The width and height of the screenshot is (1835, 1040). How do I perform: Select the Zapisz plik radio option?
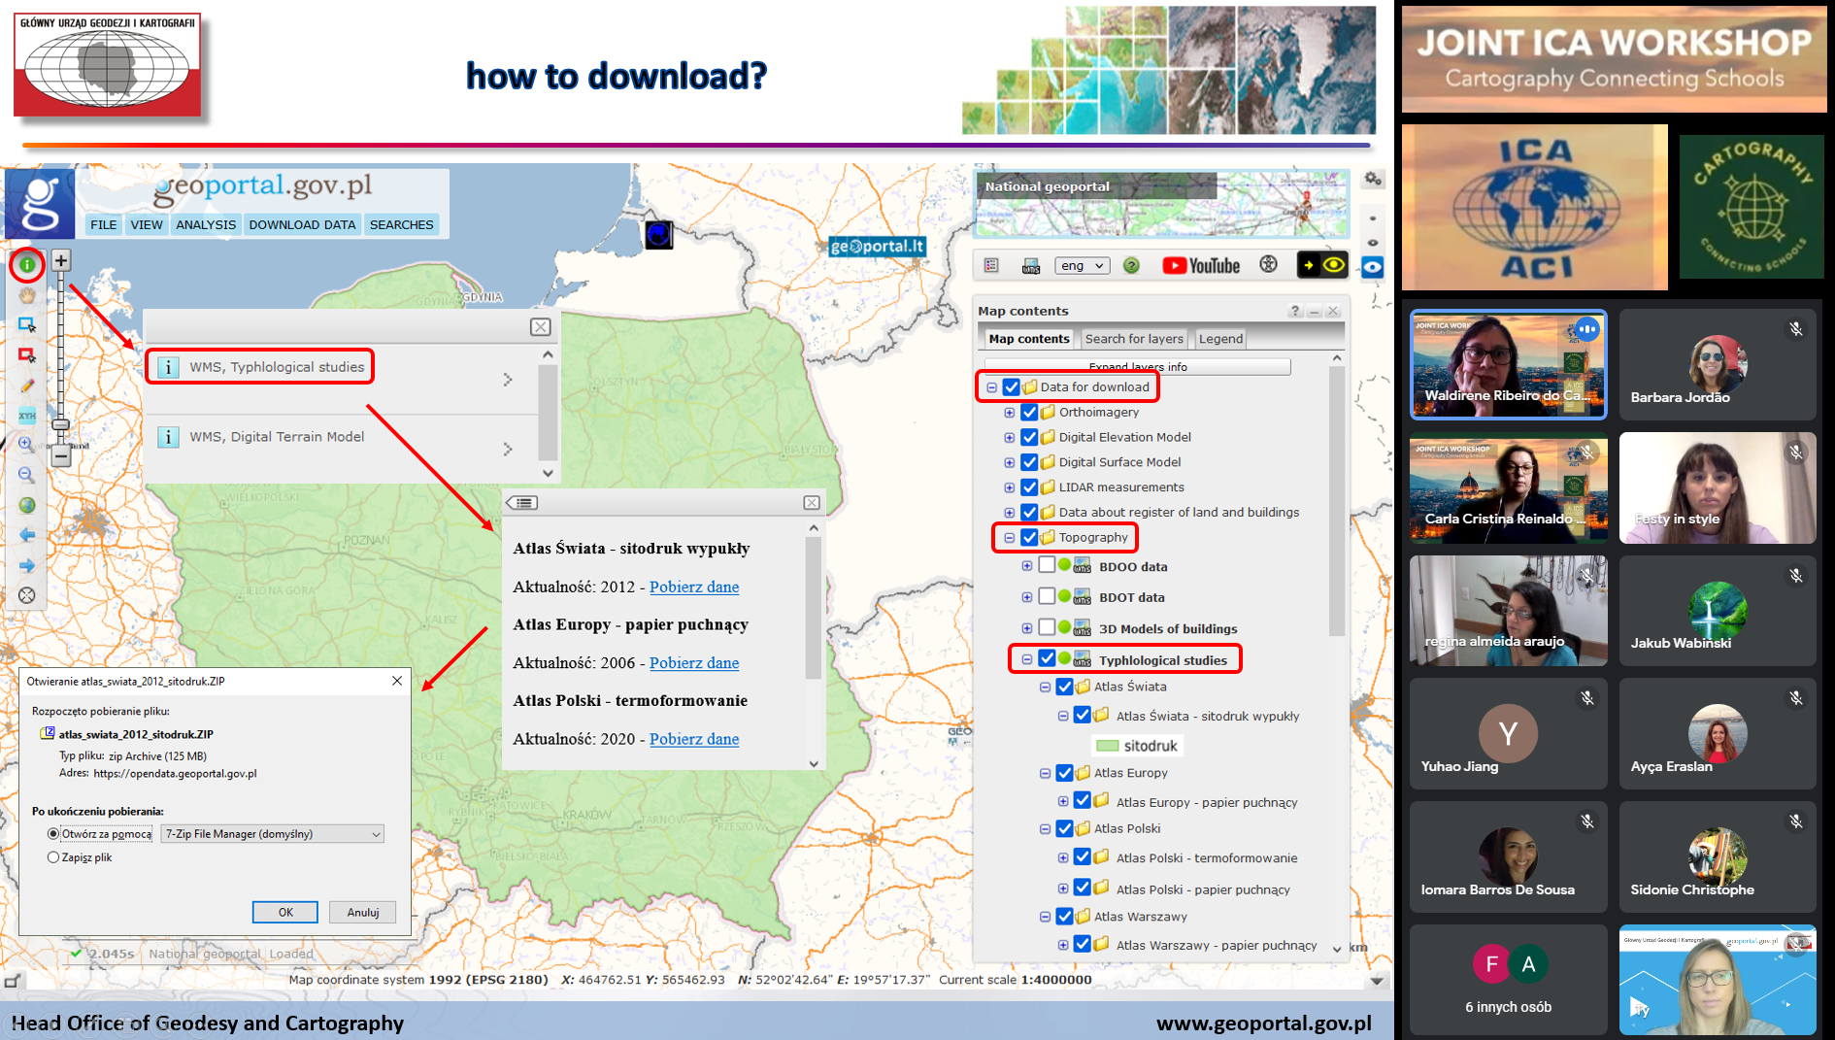pos(53,857)
